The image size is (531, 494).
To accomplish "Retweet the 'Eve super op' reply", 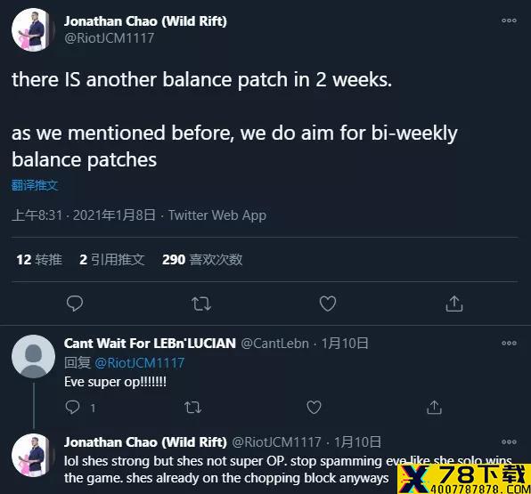I will pyautogui.click(x=193, y=408).
